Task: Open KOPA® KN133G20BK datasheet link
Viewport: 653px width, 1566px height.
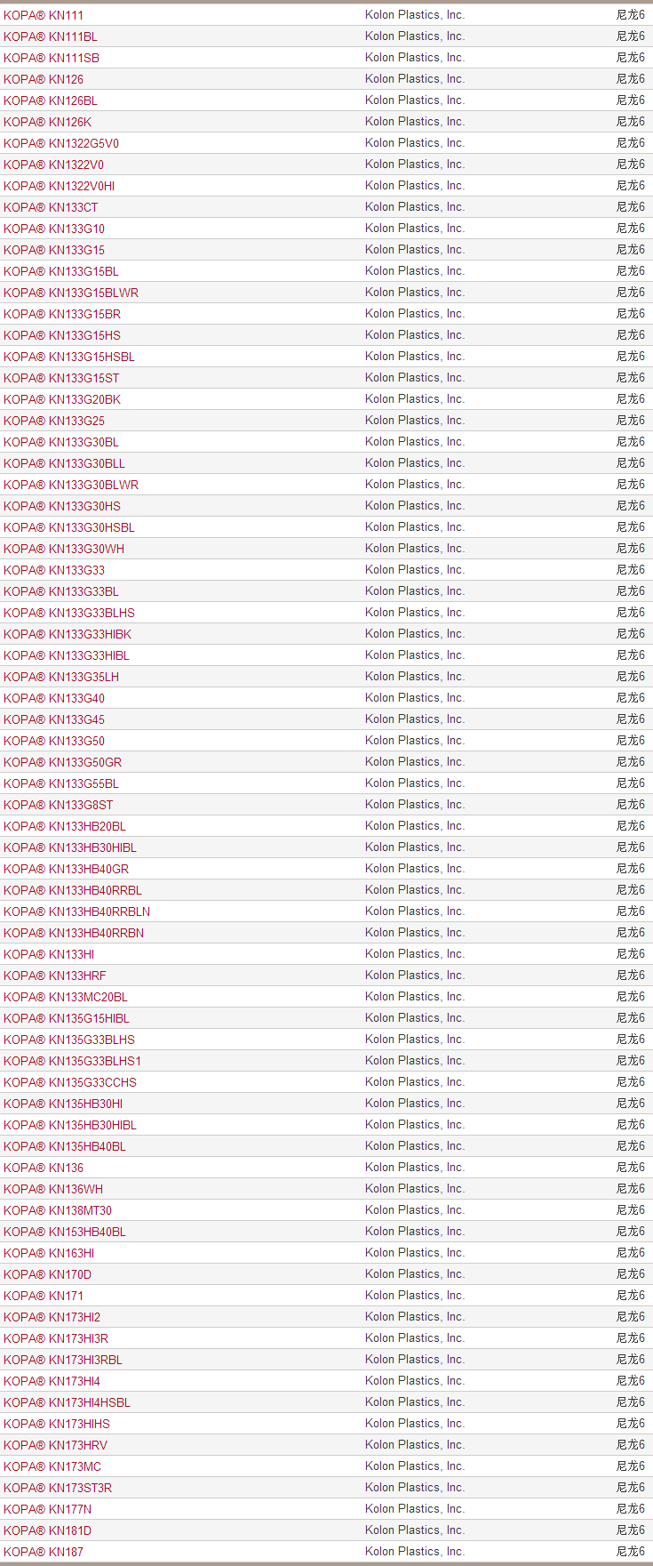Action: pos(62,399)
